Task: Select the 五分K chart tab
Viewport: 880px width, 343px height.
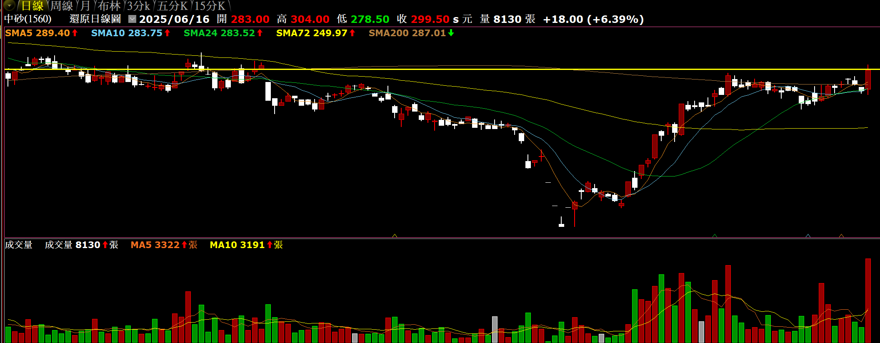Action: (172, 6)
